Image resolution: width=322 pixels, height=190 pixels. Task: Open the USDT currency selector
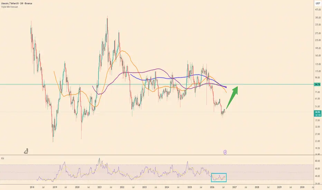pos(318,3)
